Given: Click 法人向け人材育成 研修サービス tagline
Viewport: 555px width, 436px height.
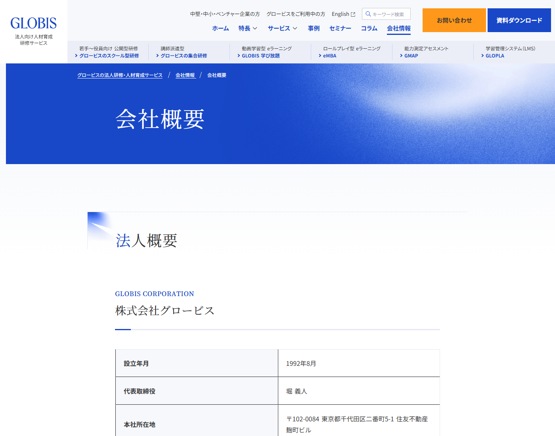Looking at the screenshot, I should coord(34,40).
